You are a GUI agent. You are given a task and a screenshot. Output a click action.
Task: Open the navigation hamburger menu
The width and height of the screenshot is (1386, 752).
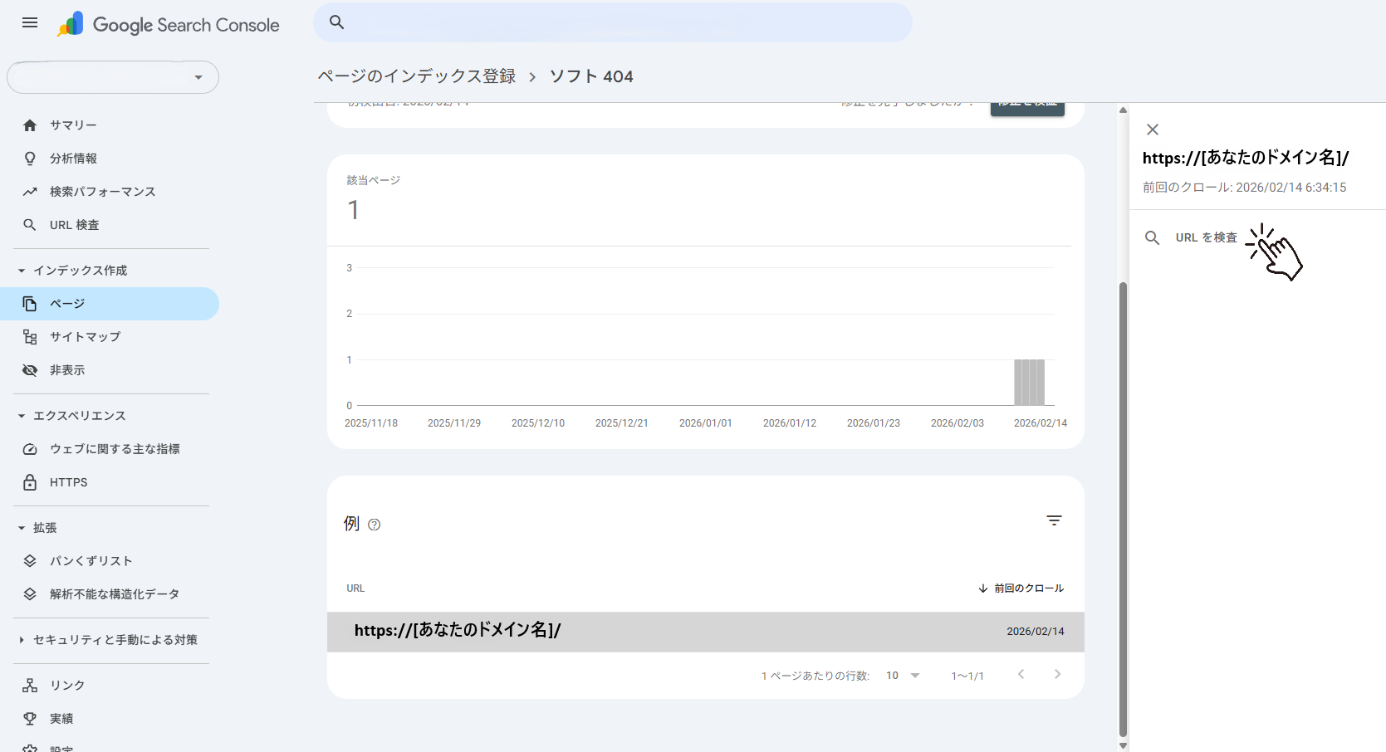click(x=29, y=22)
